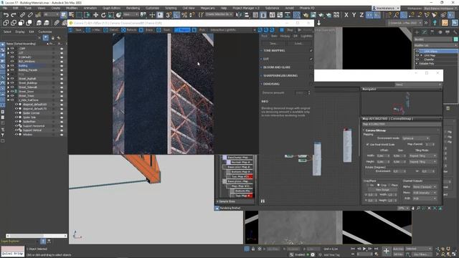Collapse the Denoising section
The height and width of the screenshot is (258, 459).
pyautogui.click(x=261, y=84)
